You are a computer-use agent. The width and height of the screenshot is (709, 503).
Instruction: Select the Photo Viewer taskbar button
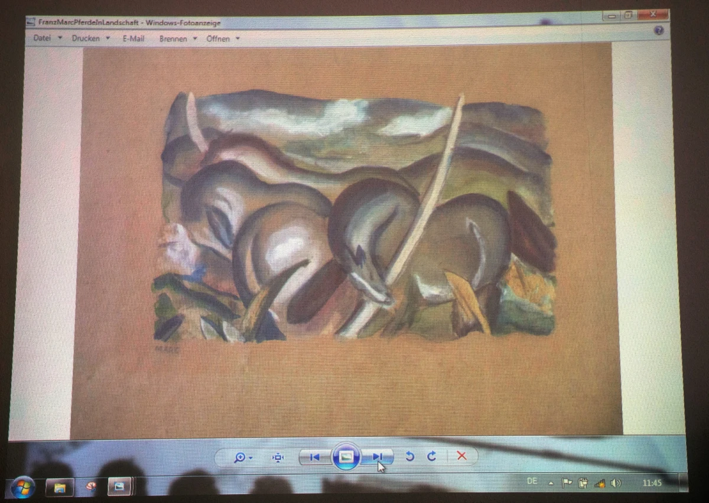pos(119,486)
